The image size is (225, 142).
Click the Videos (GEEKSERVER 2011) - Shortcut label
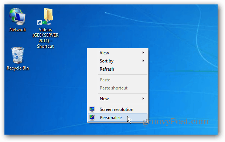click(x=45, y=38)
